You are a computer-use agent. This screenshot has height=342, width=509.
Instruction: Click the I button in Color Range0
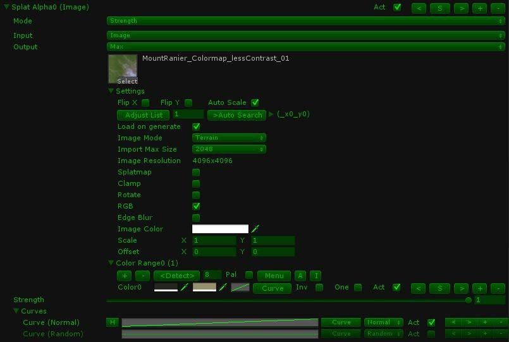coord(316,276)
